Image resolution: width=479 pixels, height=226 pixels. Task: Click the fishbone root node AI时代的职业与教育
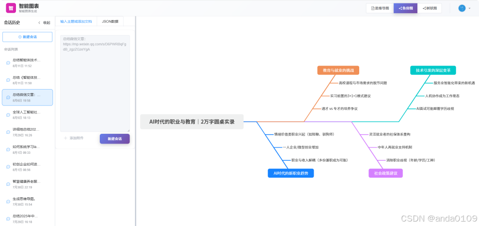pos(192,122)
